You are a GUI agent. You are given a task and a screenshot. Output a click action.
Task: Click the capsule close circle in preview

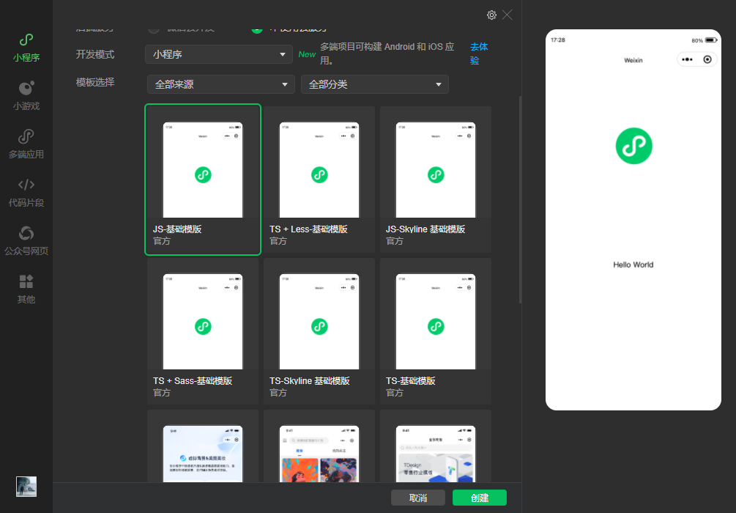click(707, 59)
